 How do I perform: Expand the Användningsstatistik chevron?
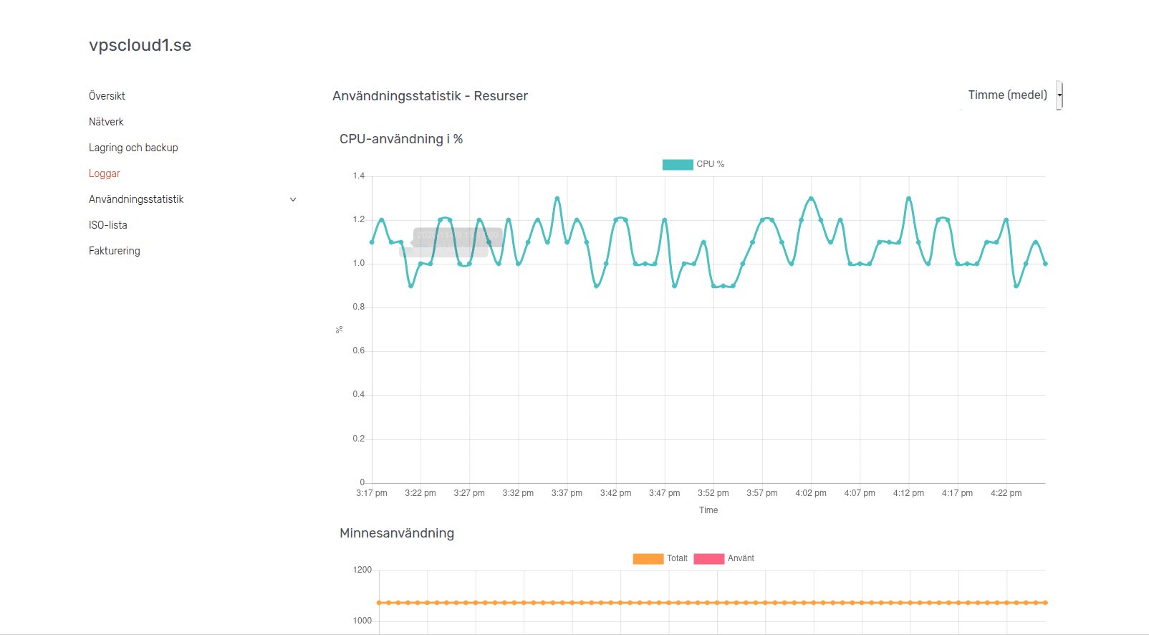(x=292, y=199)
